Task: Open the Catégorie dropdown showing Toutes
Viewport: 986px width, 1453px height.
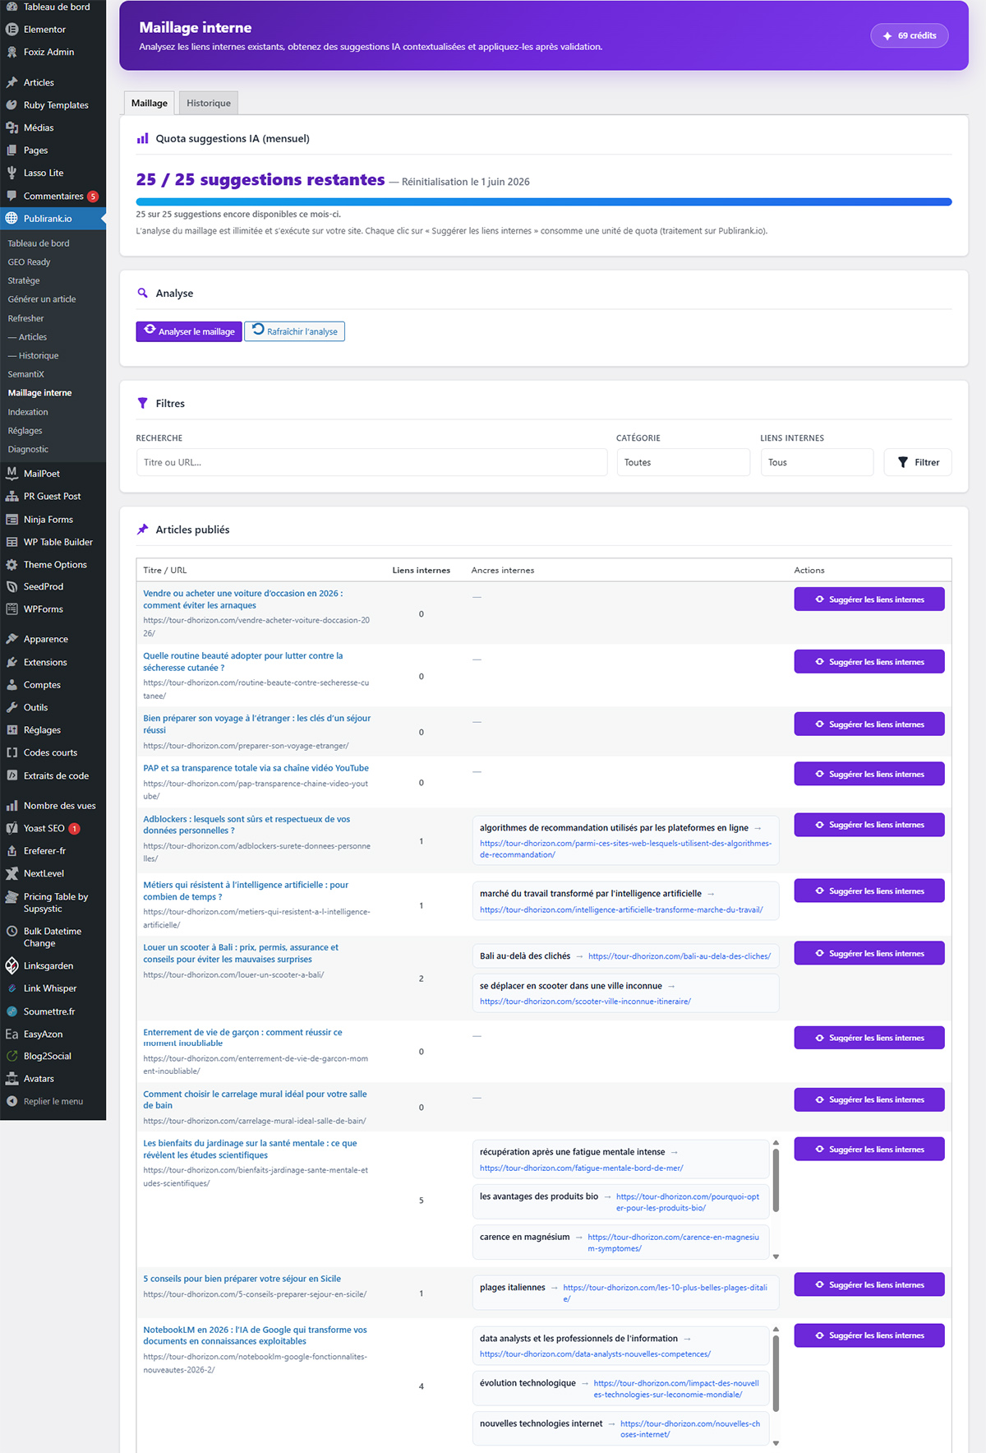Action: [683, 462]
